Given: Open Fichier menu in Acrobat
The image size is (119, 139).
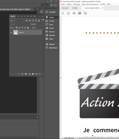Looking at the screenshot, I should 63,4.
